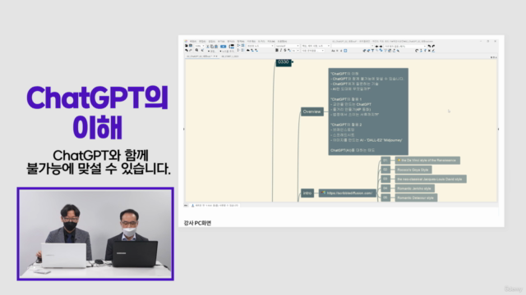This screenshot has width=526, height=295.
Task: Click the redo curved arrow icon
Action: coord(433,46)
